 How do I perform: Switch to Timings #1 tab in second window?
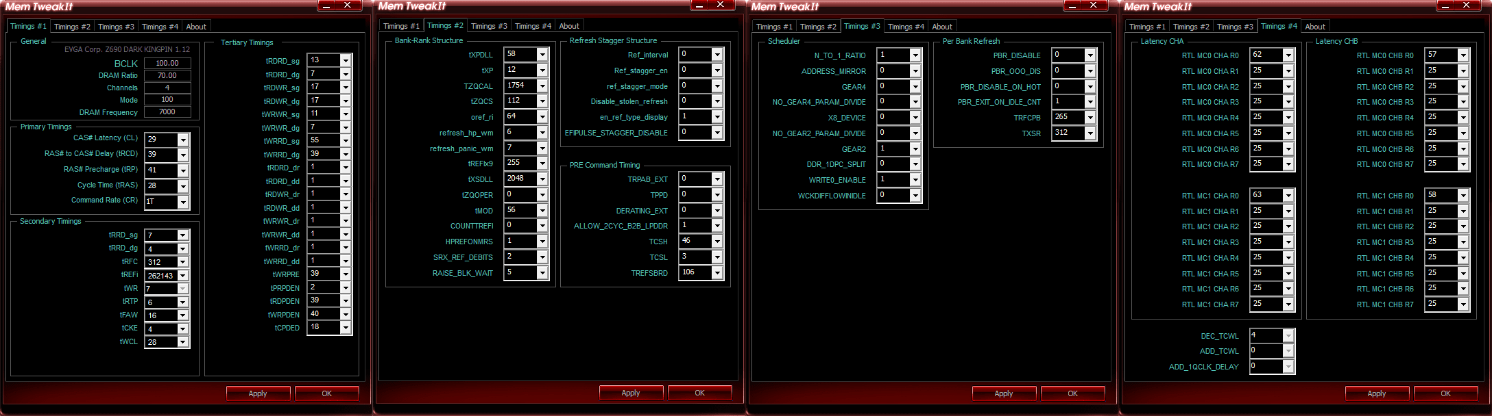pyautogui.click(x=401, y=26)
